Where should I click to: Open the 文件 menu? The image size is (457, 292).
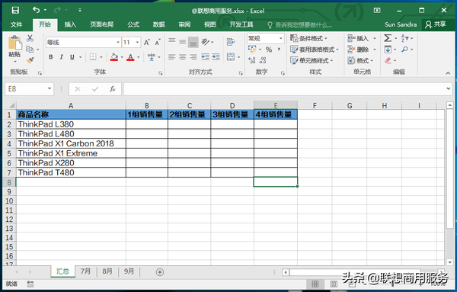(16, 24)
